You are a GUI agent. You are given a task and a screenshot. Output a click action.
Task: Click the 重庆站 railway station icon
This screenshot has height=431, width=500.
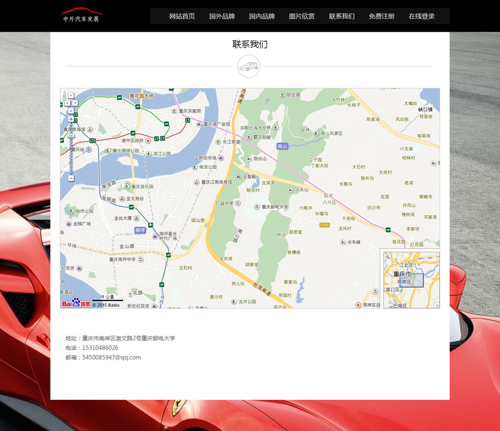point(89,149)
